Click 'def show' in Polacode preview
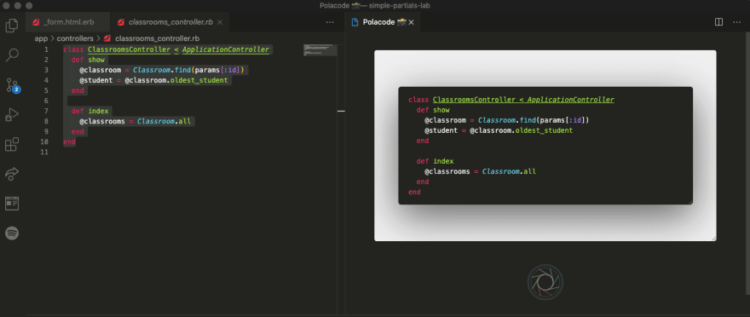This screenshot has width=750, height=317. 433,110
